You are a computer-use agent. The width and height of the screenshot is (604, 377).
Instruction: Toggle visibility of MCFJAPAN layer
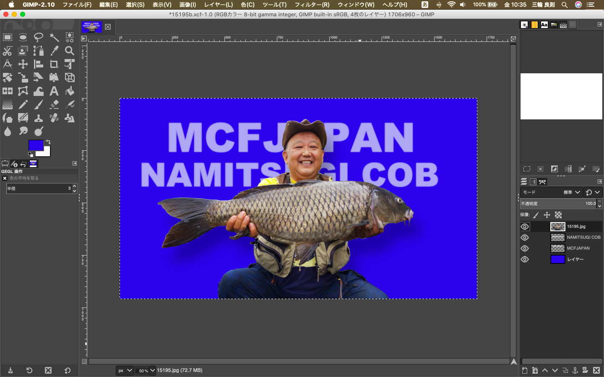525,248
